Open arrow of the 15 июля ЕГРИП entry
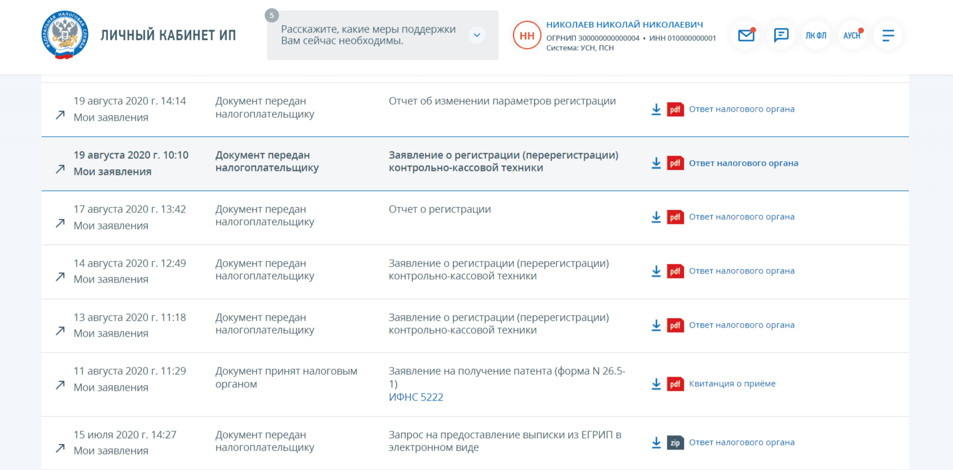This screenshot has height=470, width=953. (x=59, y=448)
